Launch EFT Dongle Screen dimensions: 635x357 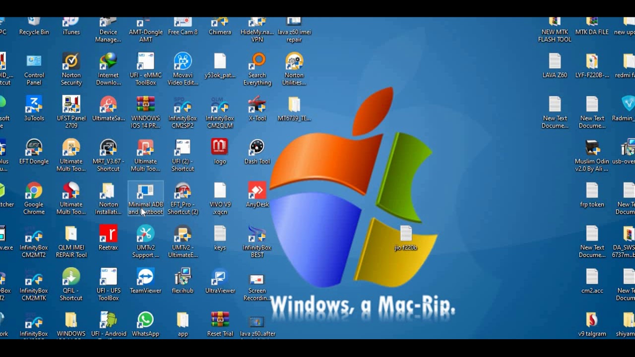coord(34,152)
